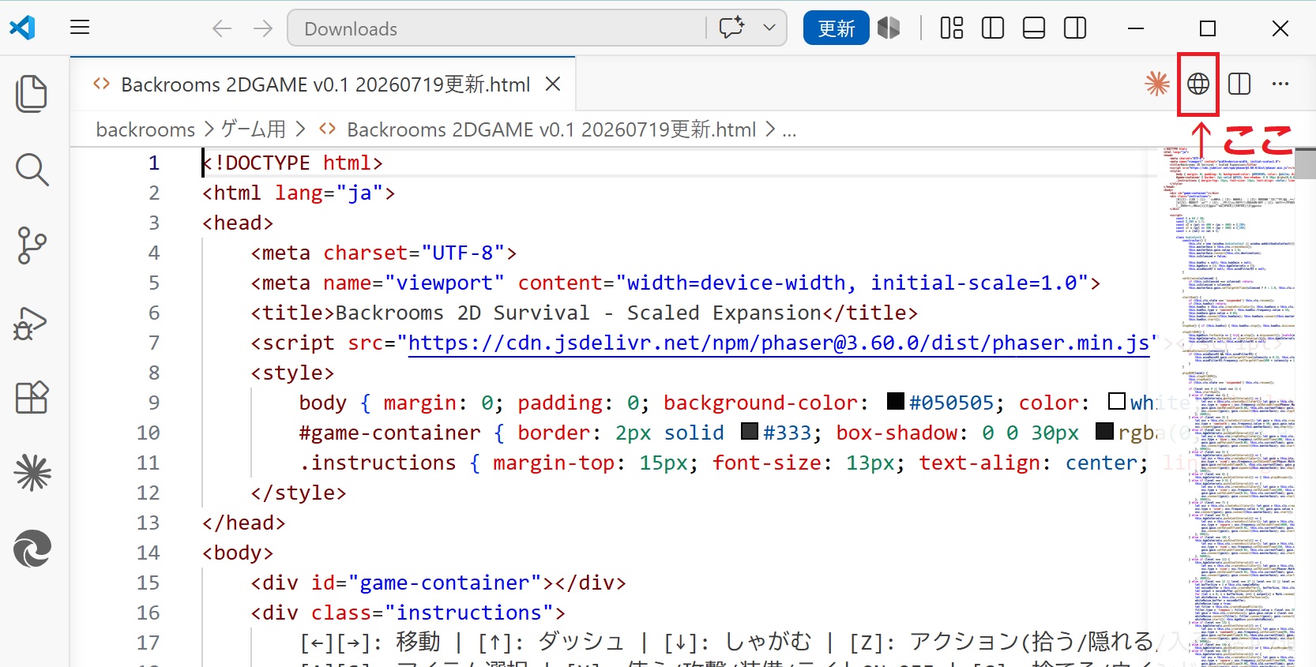This screenshot has height=667, width=1316.
Task: Click the <style> tag on line 8
Action: coord(292,373)
